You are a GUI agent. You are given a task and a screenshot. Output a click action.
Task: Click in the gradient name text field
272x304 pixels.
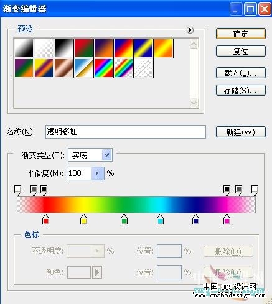(126, 132)
